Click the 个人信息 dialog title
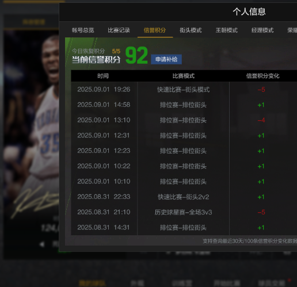This screenshot has height=287, width=297. 249,12
